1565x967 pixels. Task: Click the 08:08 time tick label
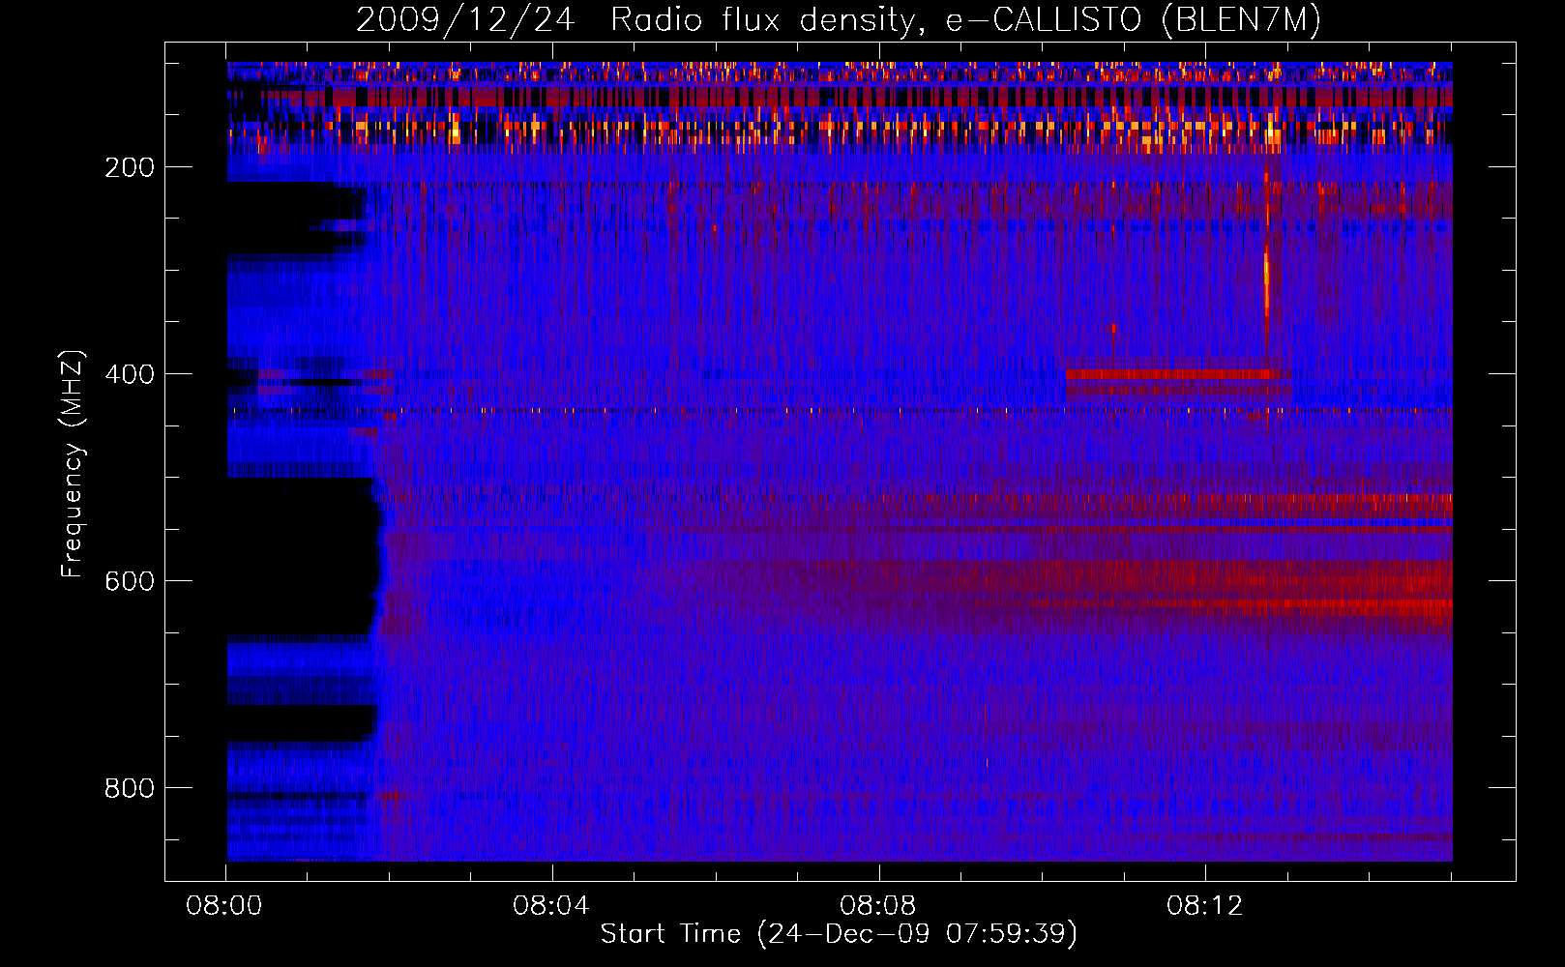(x=878, y=906)
